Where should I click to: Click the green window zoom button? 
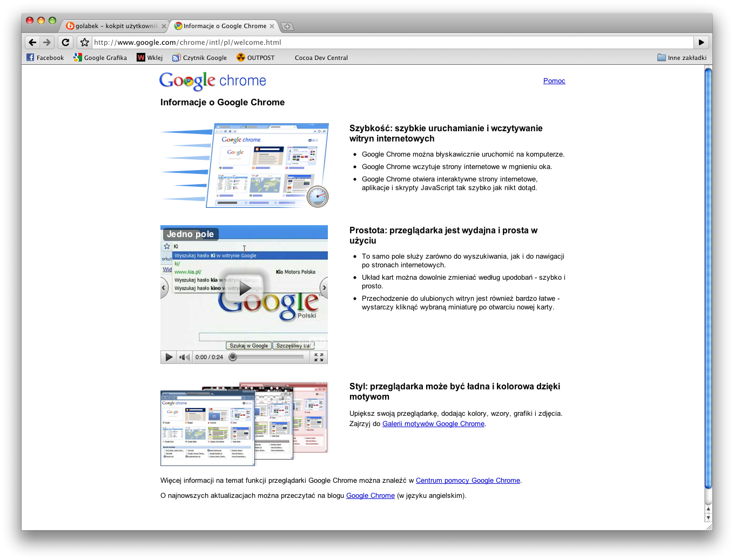(x=52, y=21)
